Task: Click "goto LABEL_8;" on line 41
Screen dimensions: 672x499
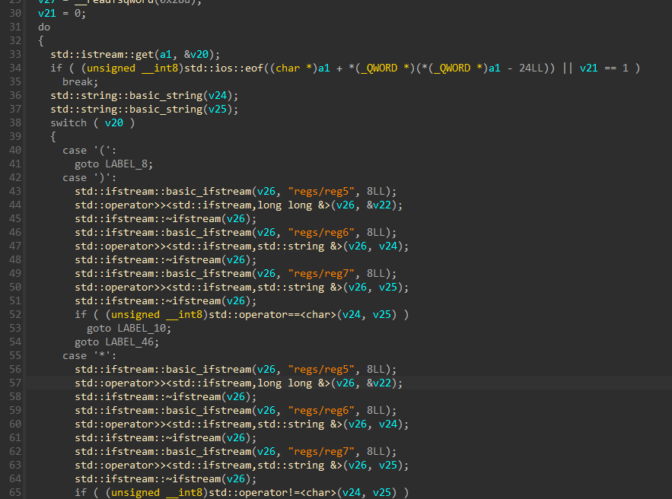Action: [x=113, y=164]
